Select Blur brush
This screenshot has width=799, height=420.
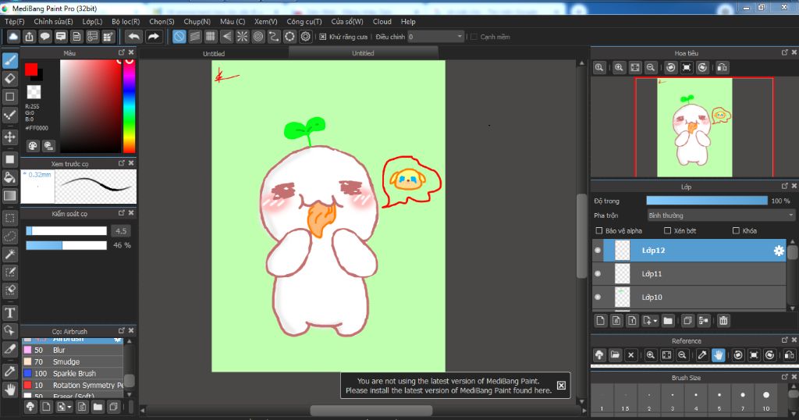(73, 351)
